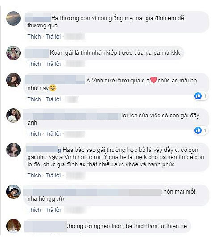
Task: Open the avatar beside 'Koan gái' comment
Action: (13, 53)
